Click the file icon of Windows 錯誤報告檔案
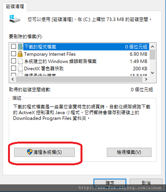 (x=20, y=61)
